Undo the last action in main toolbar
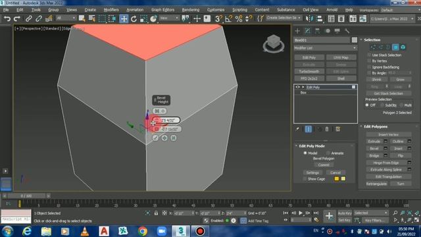This screenshot has width=421, height=237. 7,18
